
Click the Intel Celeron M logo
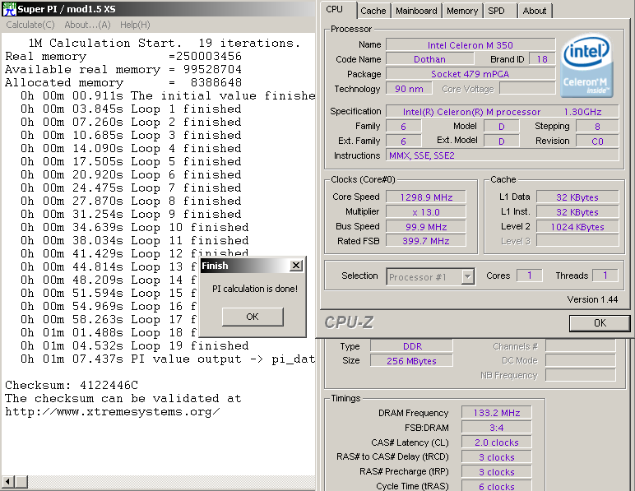point(586,66)
